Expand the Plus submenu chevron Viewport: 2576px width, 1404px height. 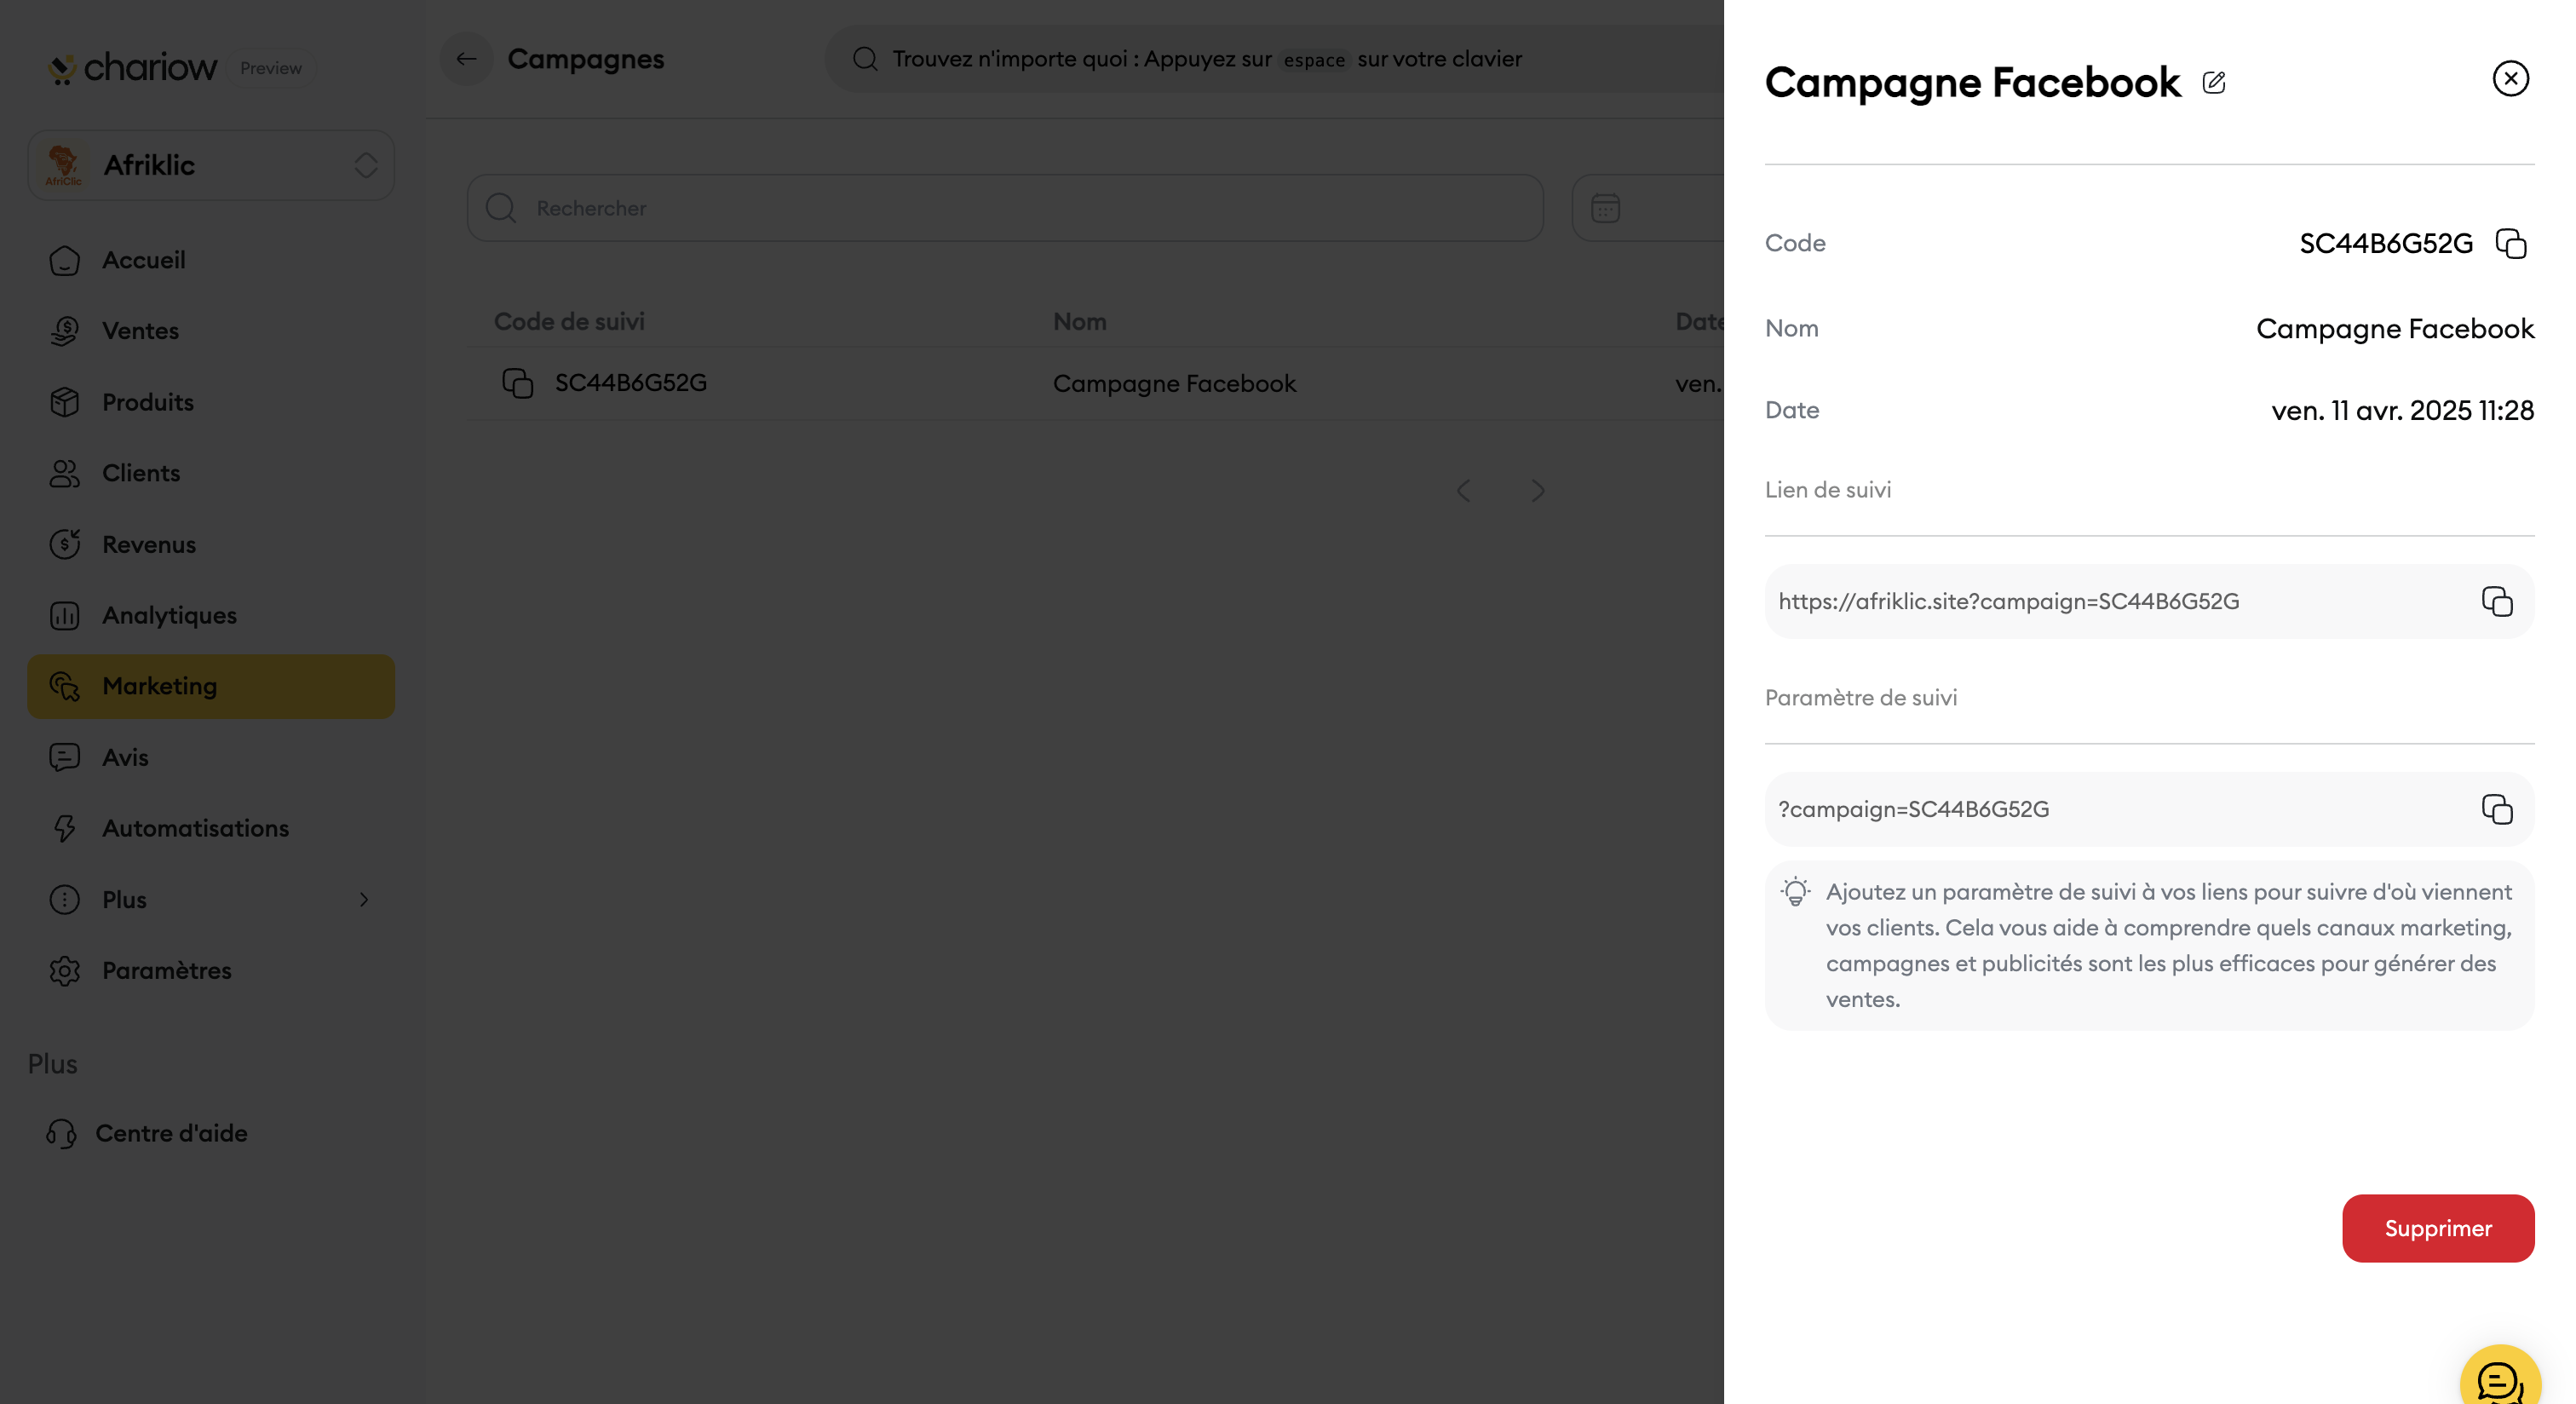(x=364, y=899)
